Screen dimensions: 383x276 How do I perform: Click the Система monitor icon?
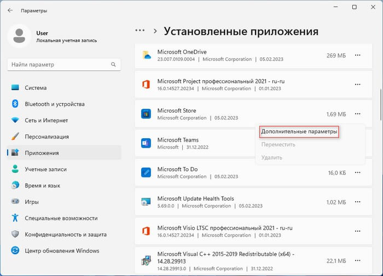coord(15,87)
